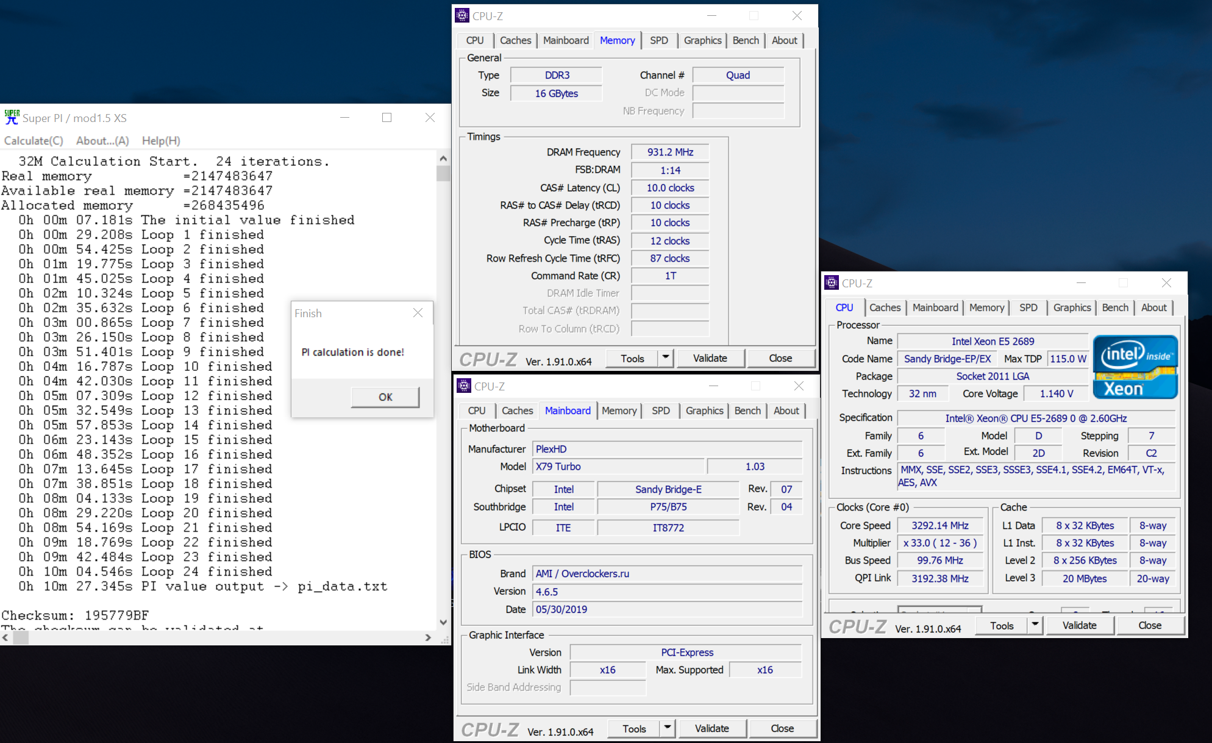Click Model field X79 Turbo
The image size is (1212, 743).
[x=619, y=467]
